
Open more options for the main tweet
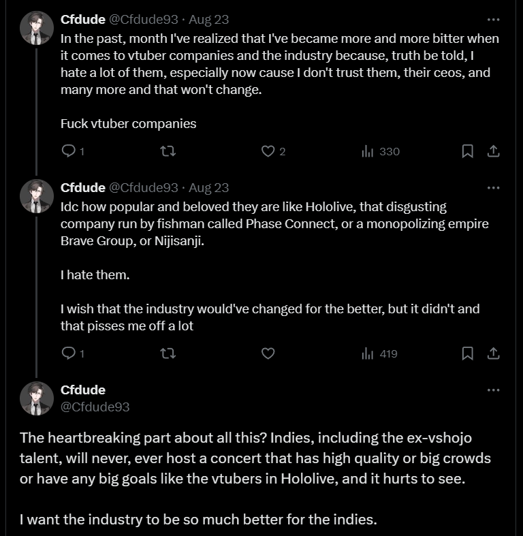494,390
